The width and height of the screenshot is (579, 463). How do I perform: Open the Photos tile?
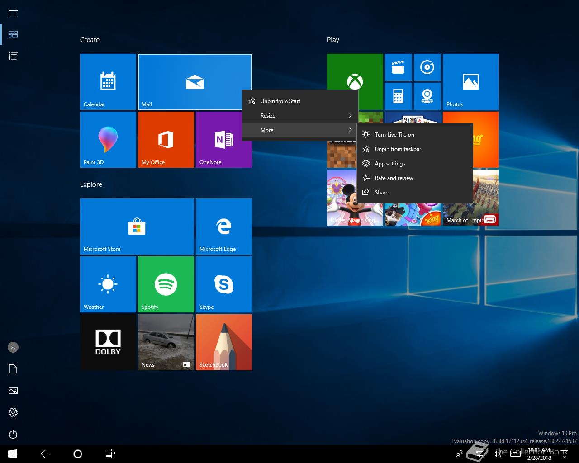point(471,82)
